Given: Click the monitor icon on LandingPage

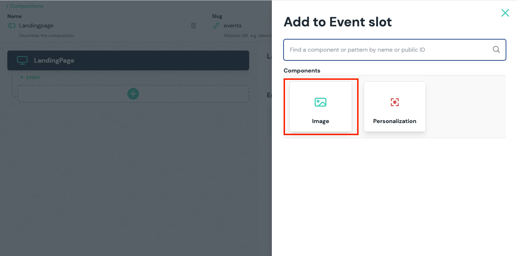Looking at the screenshot, I should 22,60.
